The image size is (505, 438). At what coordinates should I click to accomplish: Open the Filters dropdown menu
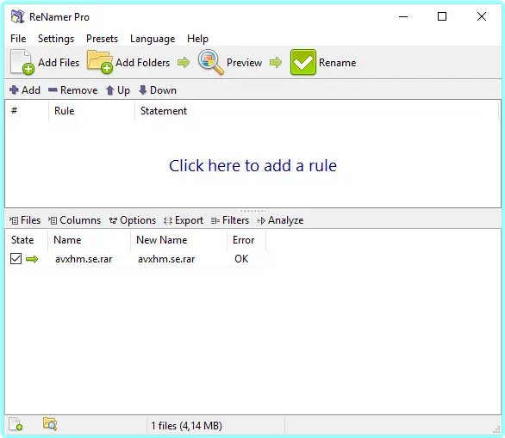tap(230, 220)
